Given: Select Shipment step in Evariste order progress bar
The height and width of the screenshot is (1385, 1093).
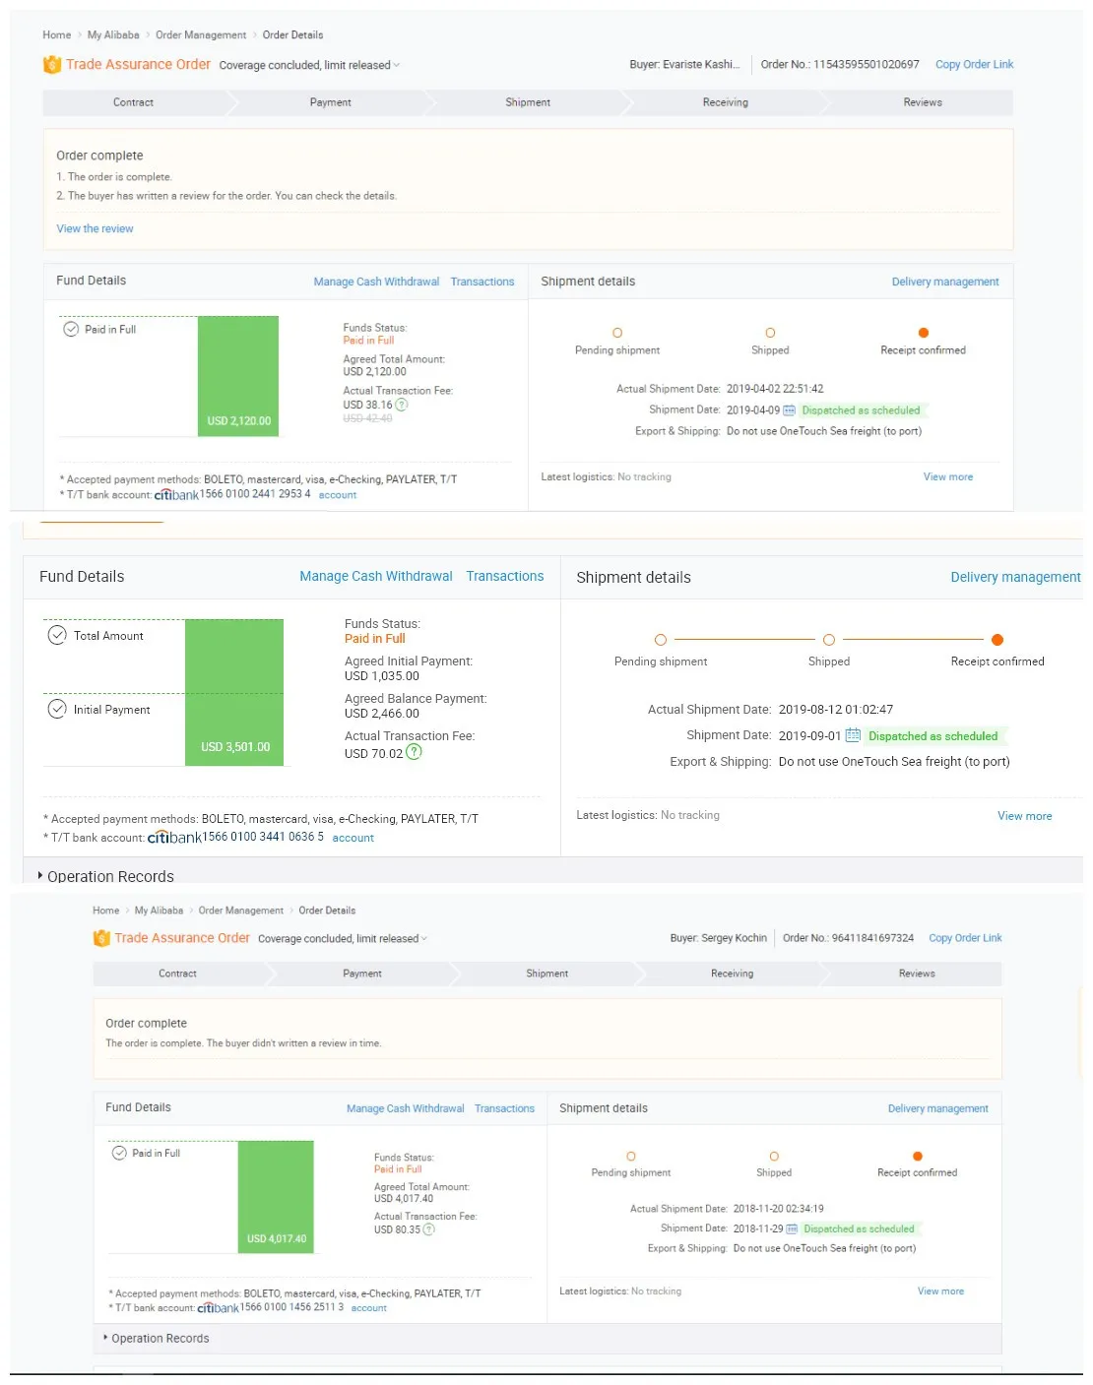Looking at the screenshot, I should point(528,102).
